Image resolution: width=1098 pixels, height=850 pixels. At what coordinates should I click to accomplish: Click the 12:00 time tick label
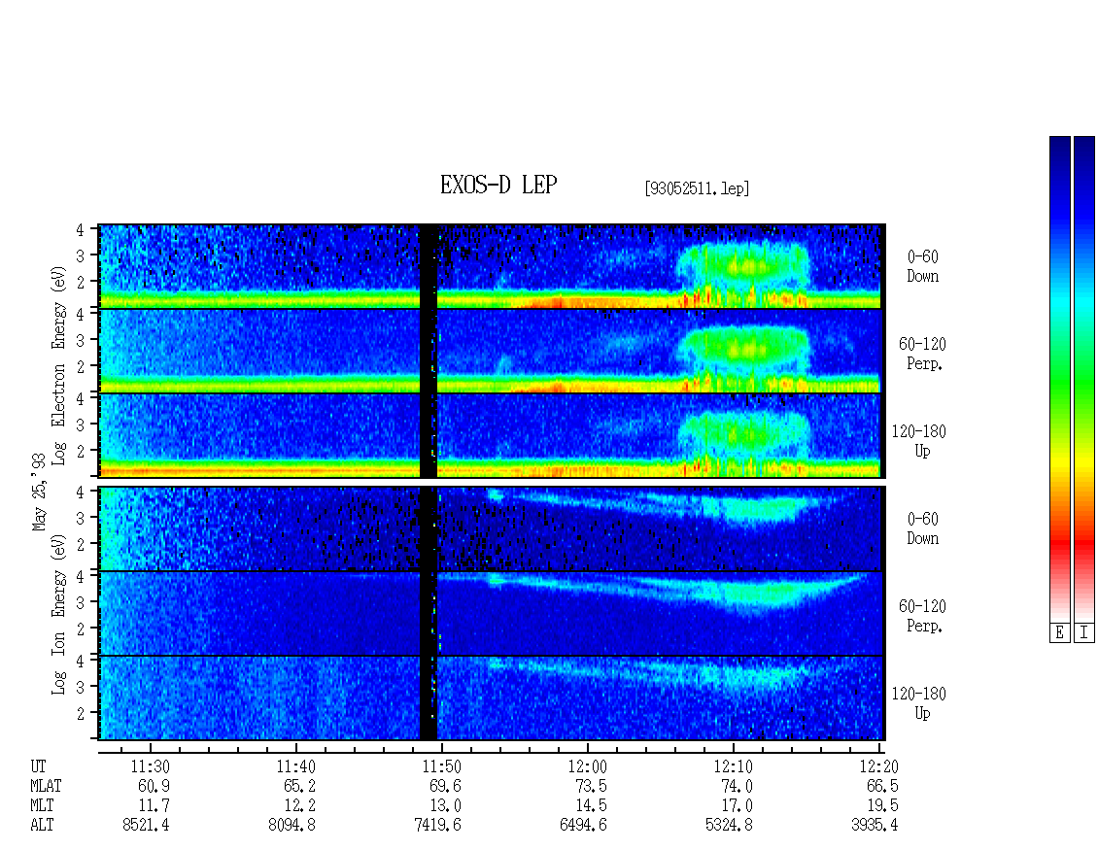pyautogui.click(x=588, y=766)
